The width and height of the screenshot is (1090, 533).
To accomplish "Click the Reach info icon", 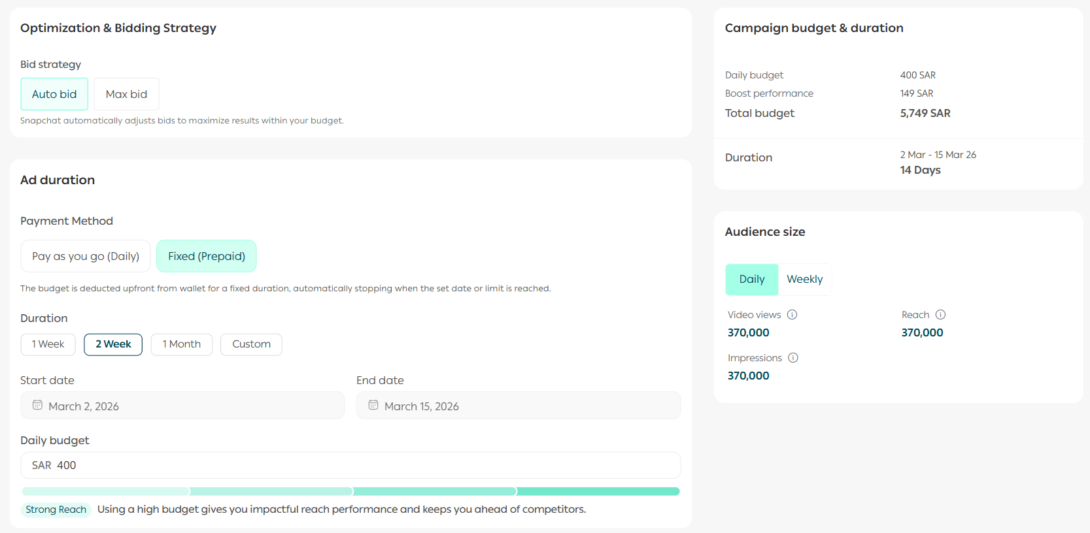I will coord(940,315).
